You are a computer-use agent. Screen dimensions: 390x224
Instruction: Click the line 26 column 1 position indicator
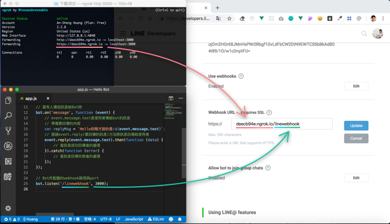pyautogui.click(x=65, y=219)
